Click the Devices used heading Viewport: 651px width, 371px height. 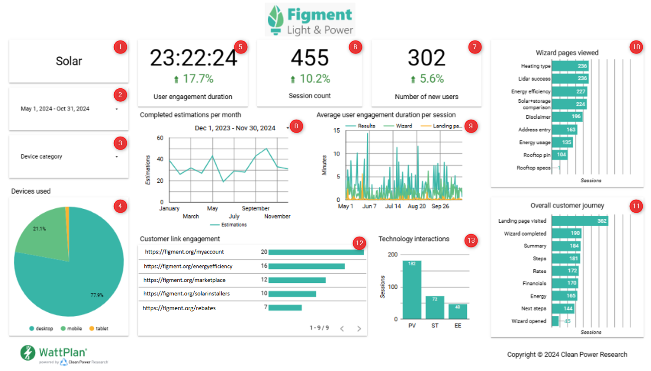pos(31,191)
